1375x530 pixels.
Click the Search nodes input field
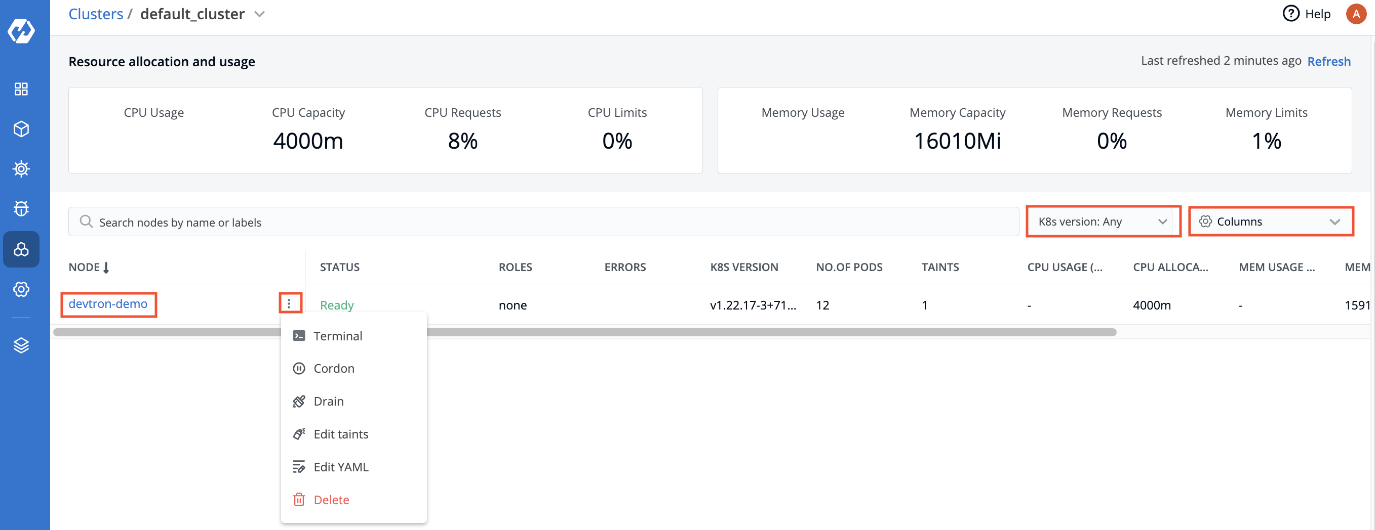[x=543, y=223]
